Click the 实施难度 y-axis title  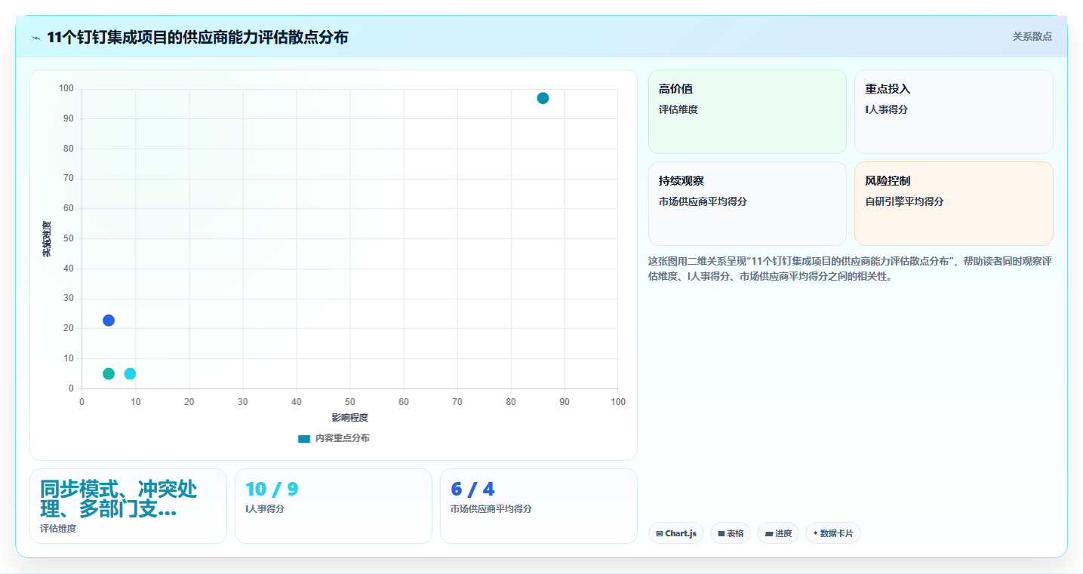[x=47, y=238]
